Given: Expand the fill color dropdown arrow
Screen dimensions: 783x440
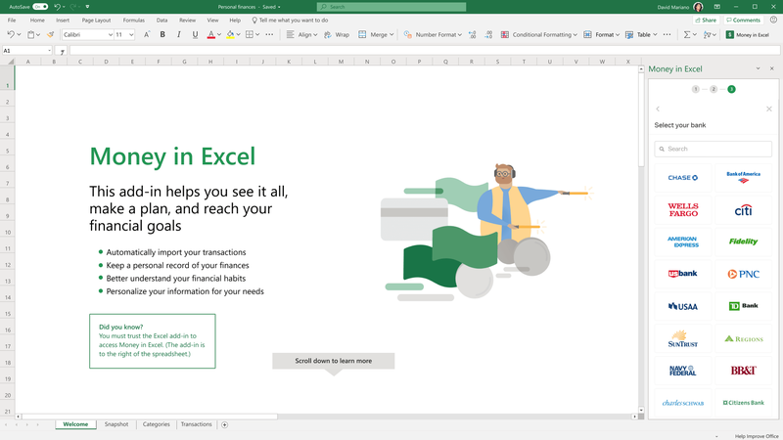Looking at the screenshot, I should pos(238,34).
